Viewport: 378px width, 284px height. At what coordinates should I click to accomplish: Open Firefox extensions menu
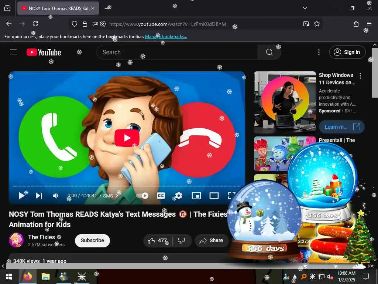click(356, 24)
